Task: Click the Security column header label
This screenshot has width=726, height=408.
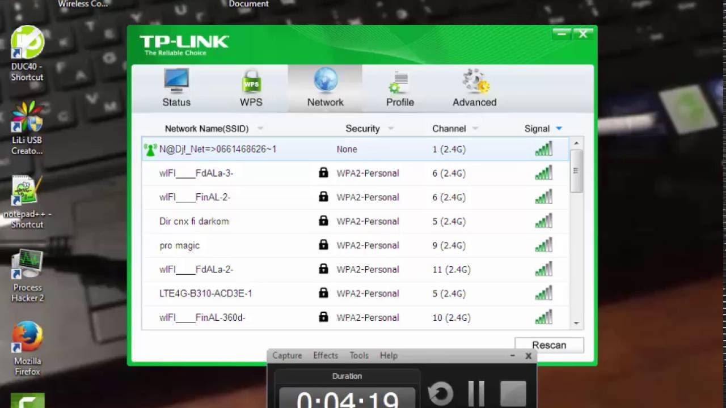Action: 362,129
